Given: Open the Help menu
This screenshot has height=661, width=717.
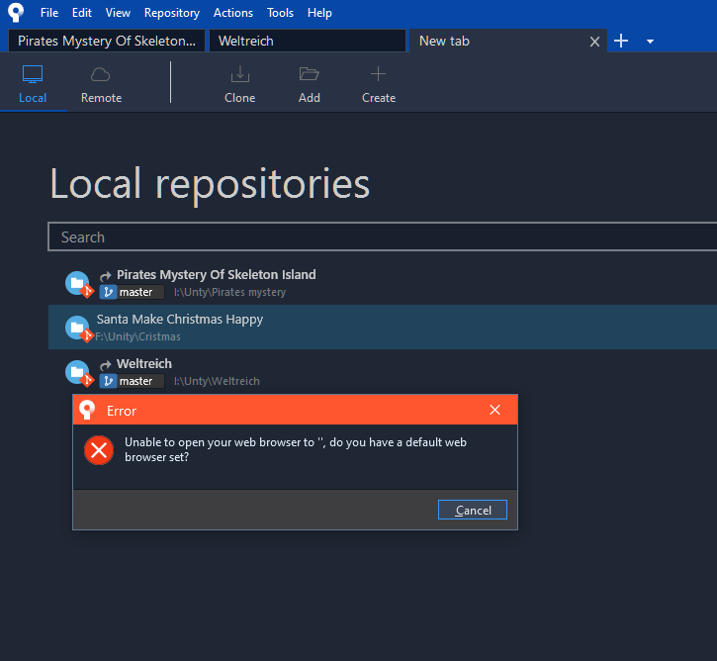Looking at the screenshot, I should (319, 13).
